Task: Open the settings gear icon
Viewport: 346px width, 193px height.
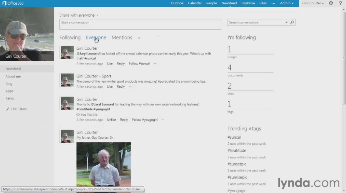Action: (331, 3)
